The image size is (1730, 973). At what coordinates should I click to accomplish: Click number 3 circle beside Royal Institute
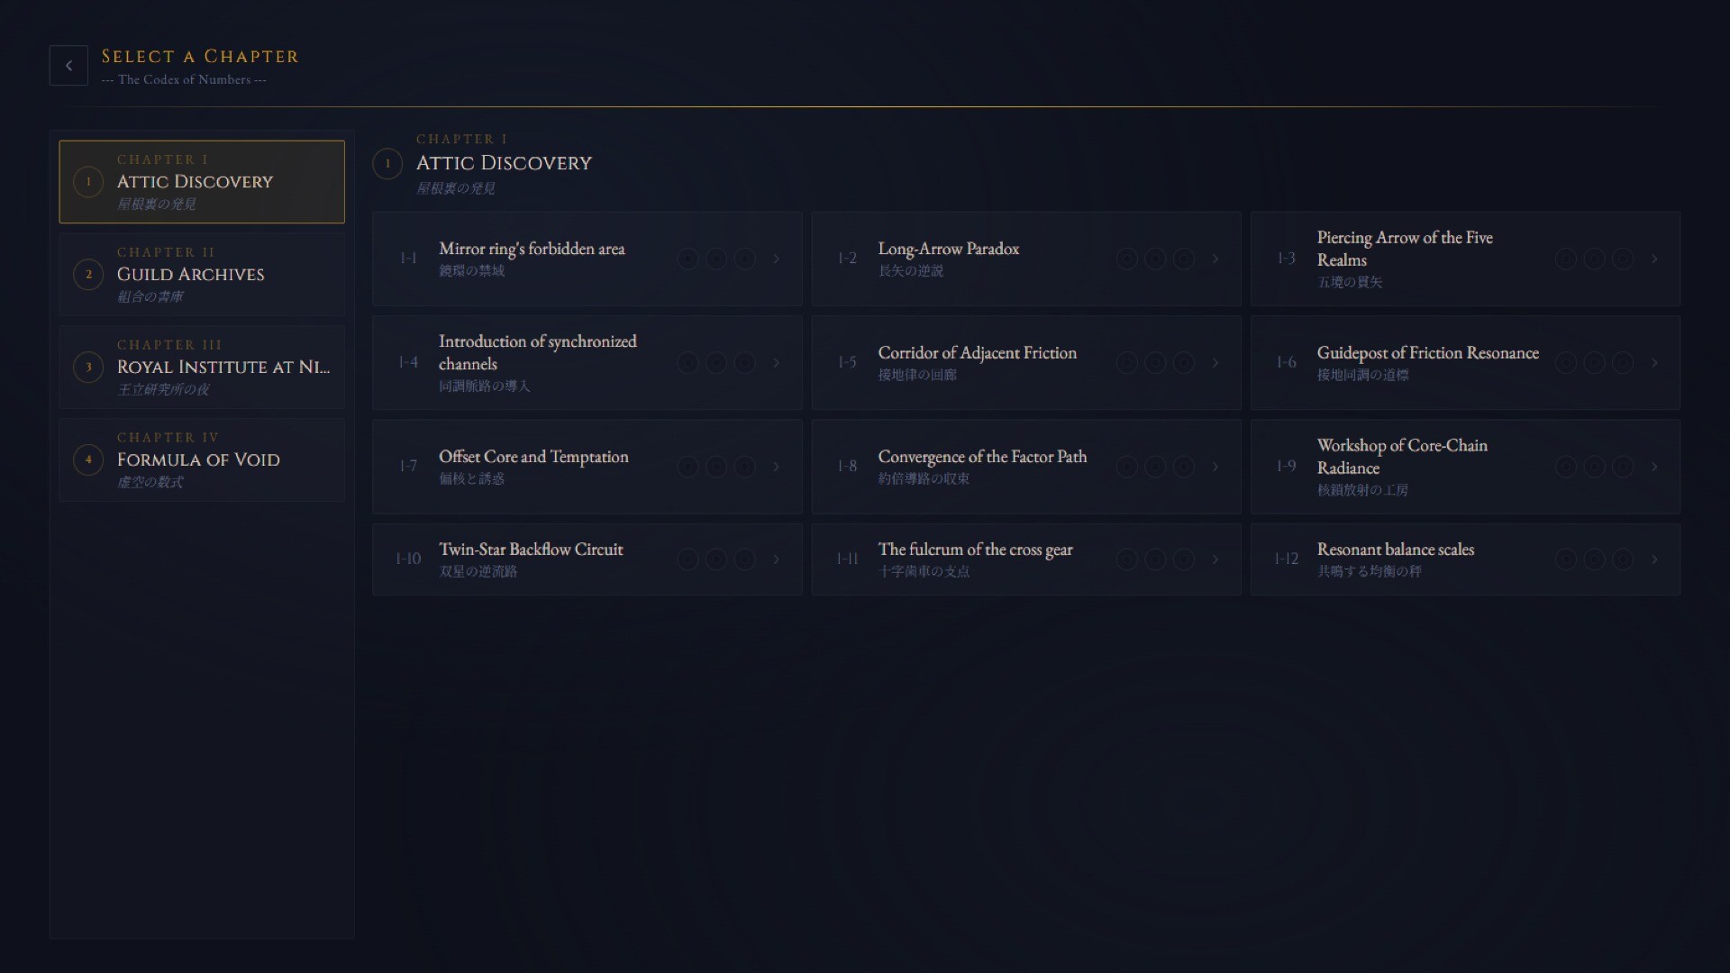click(x=88, y=368)
